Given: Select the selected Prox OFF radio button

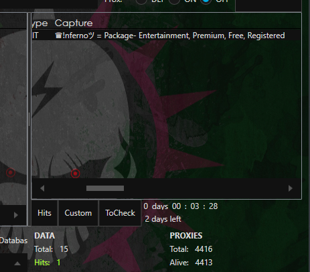Looking at the screenshot, I should [206, 1].
